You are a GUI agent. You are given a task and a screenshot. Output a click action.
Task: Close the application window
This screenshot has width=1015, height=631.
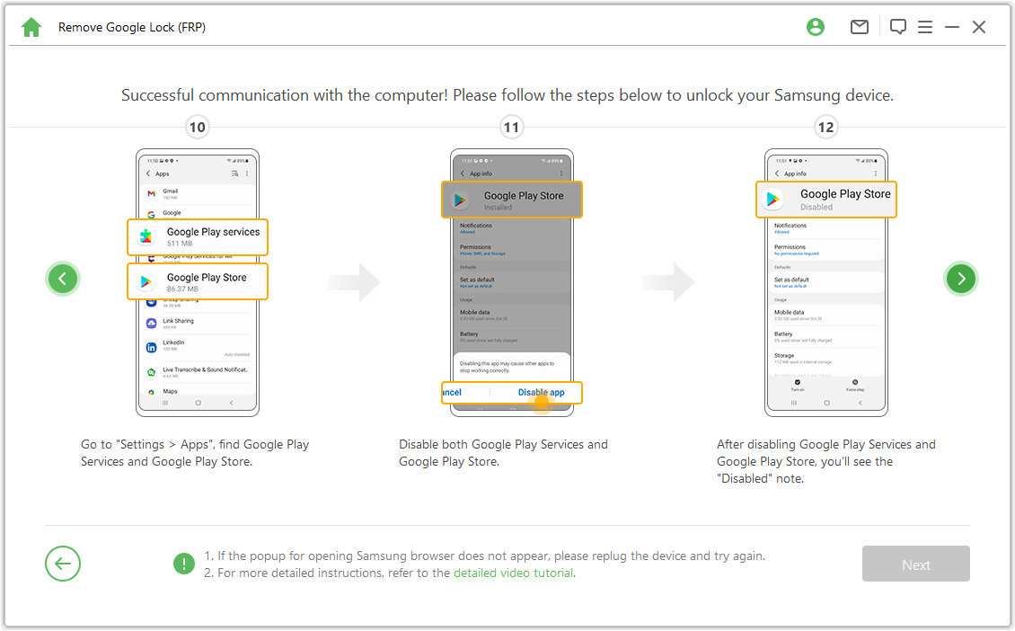tap(979, 27)
